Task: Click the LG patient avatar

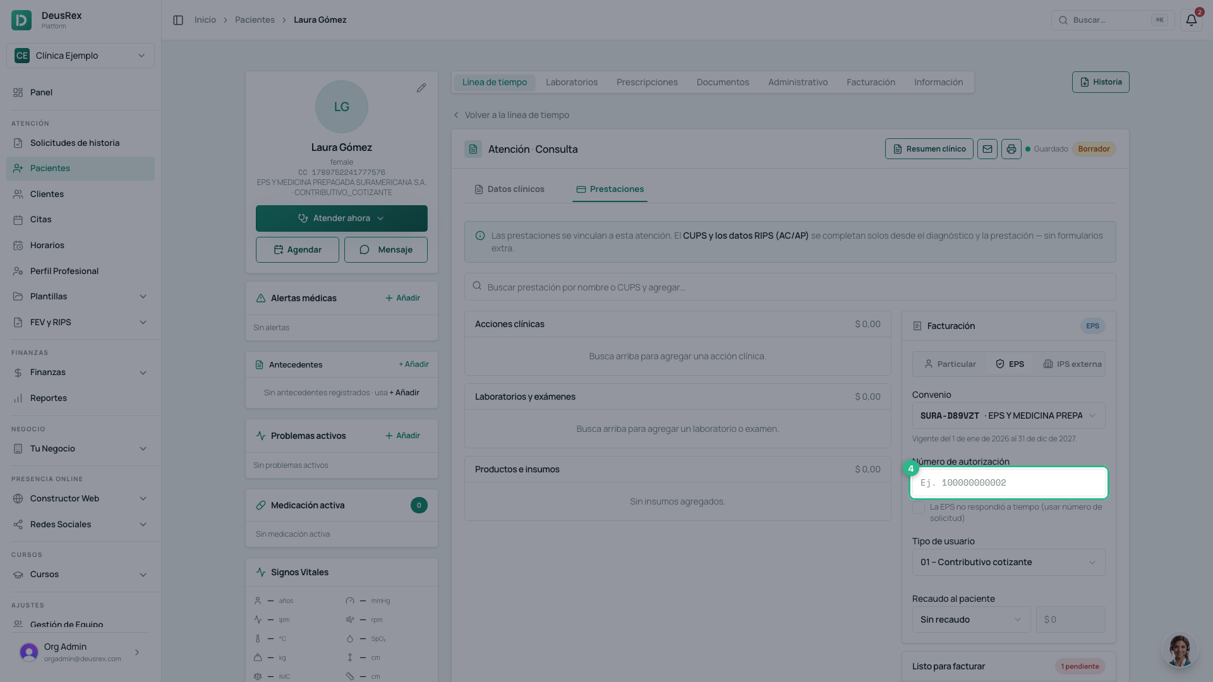Action: click(342, 107)
